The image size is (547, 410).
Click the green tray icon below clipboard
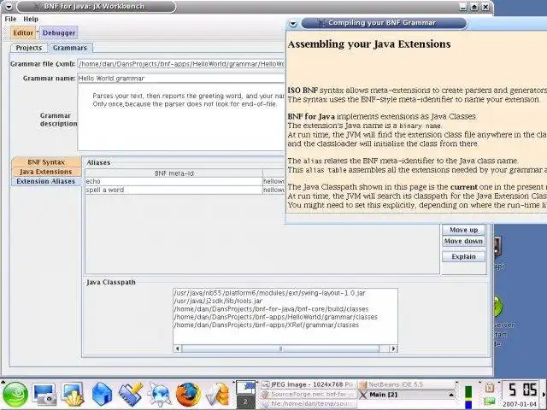coord(490,401)
